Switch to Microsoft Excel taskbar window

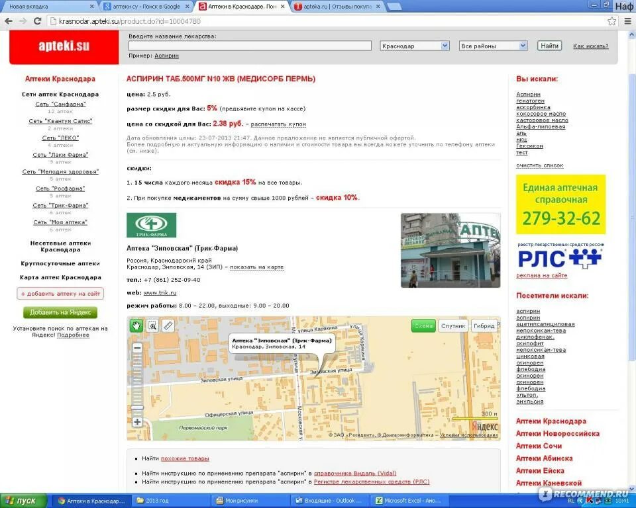(408, 501)
